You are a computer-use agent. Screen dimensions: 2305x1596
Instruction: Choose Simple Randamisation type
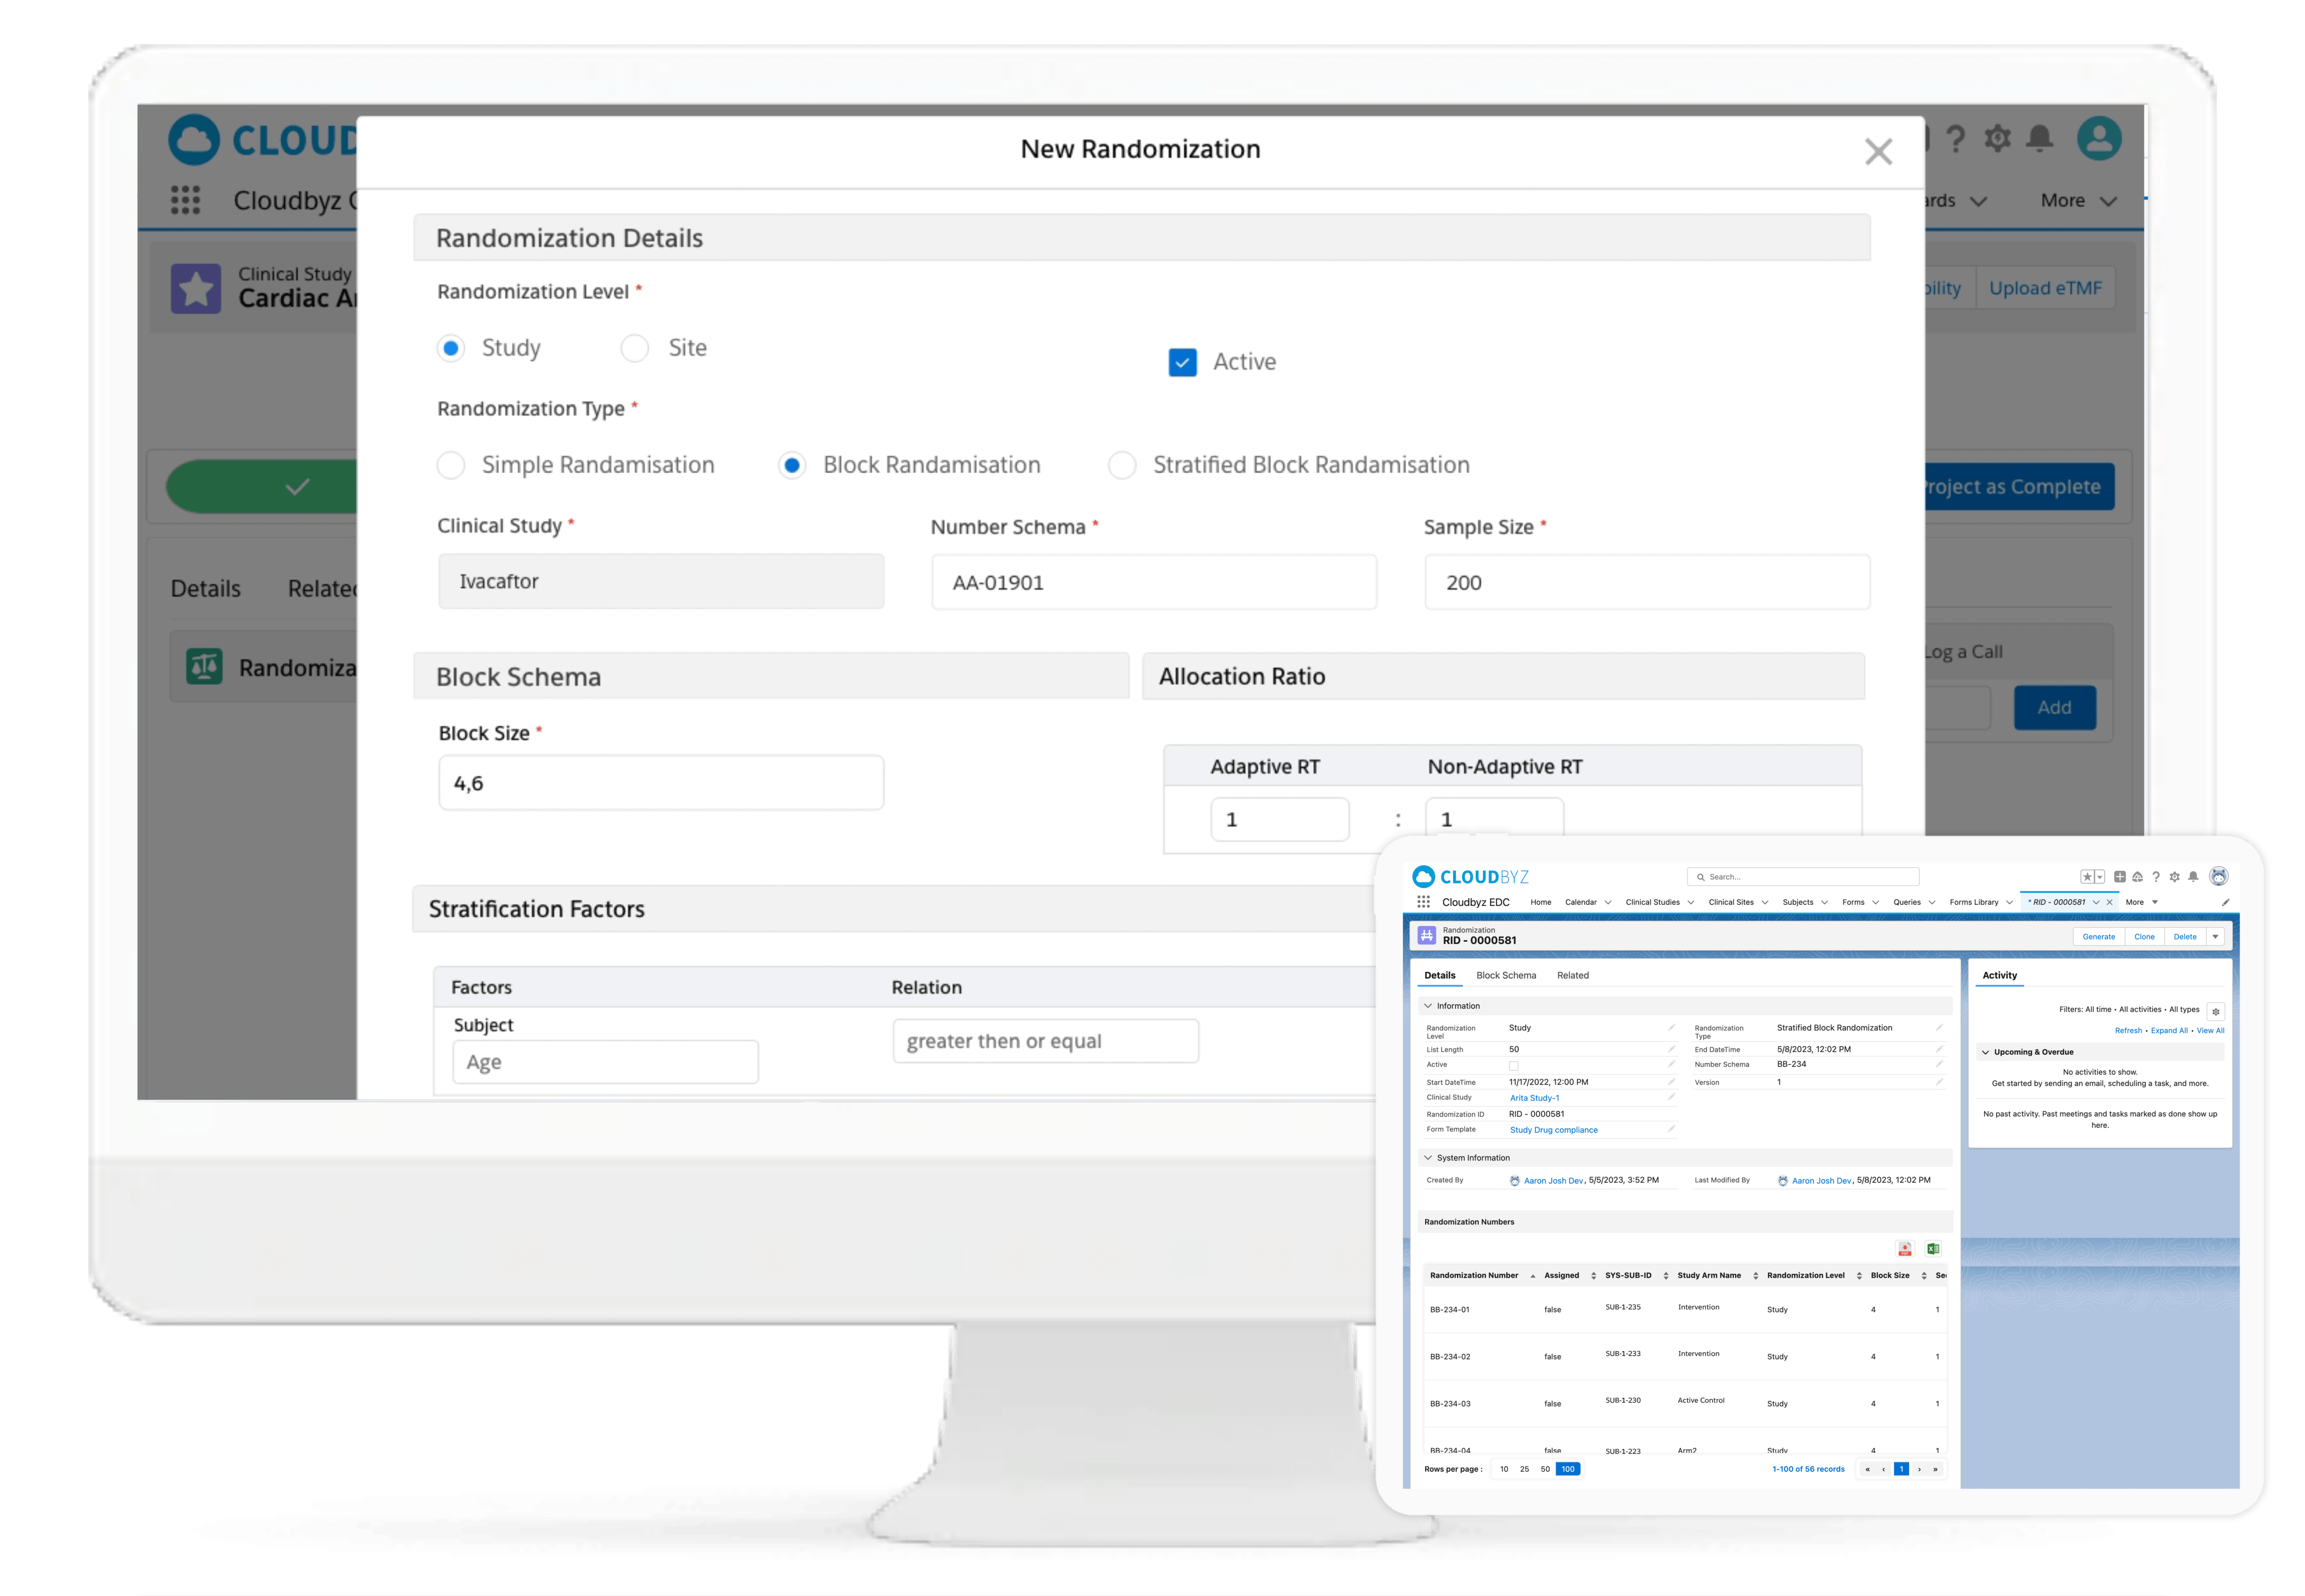[451, 465]
